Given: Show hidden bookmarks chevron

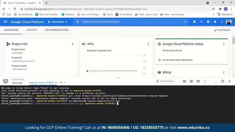Looking at the screenshot, I should tap(213, 15).
